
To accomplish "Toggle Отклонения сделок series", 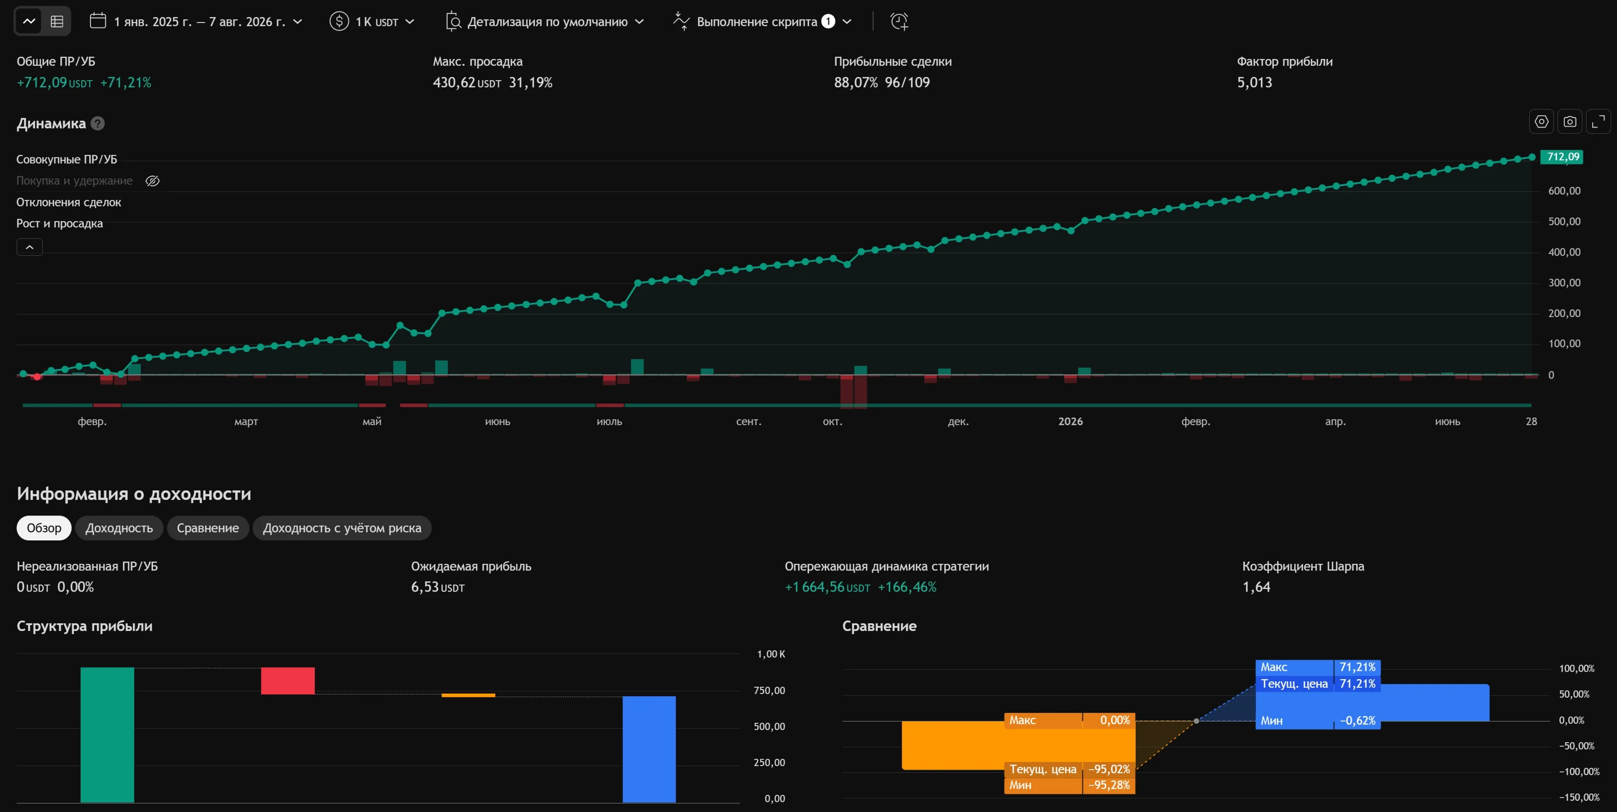I will 68,202.
